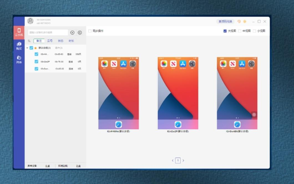
Task: Select the 状态 column tab
Action: (x=60, y=41)
